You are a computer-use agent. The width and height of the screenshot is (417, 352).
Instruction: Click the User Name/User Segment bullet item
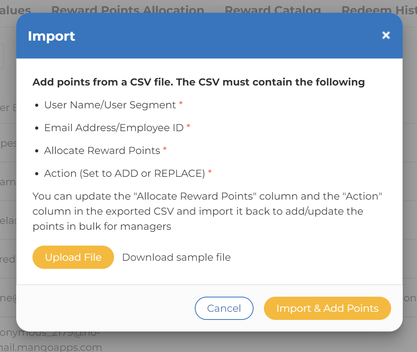point(110,105)
